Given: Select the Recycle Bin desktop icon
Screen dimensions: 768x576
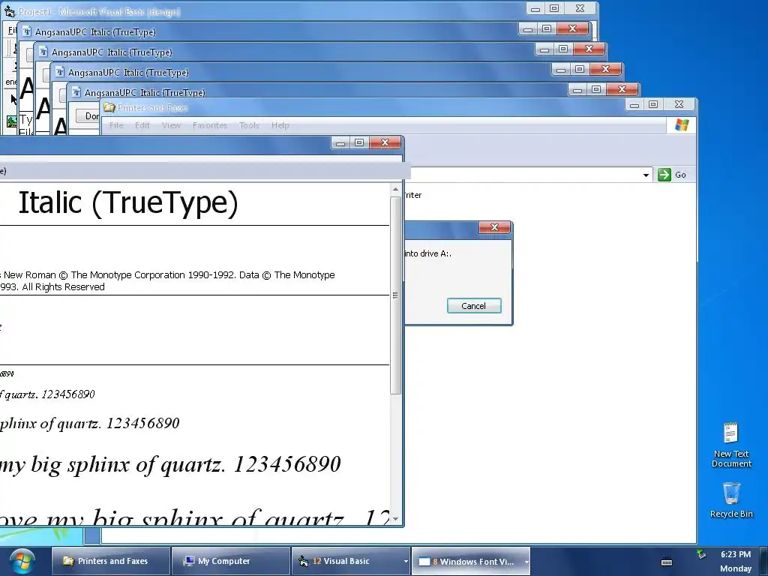Looking at the screenshot, I should (x=731, y=499).
